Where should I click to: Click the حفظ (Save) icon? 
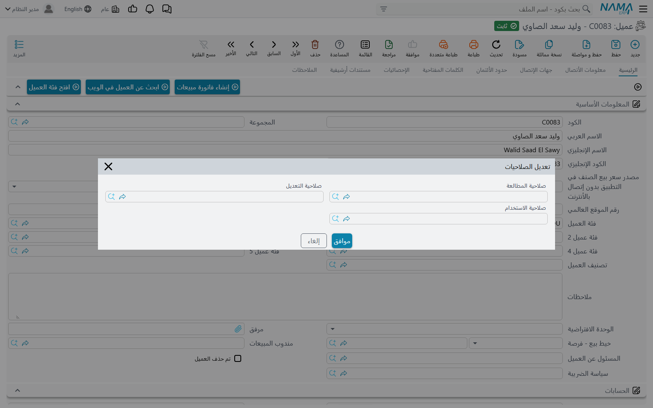pyautogui.click(x=616, y=44)
